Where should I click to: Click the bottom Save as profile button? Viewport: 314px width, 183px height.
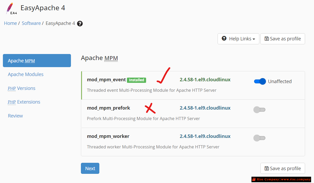(x=282, y=168)
